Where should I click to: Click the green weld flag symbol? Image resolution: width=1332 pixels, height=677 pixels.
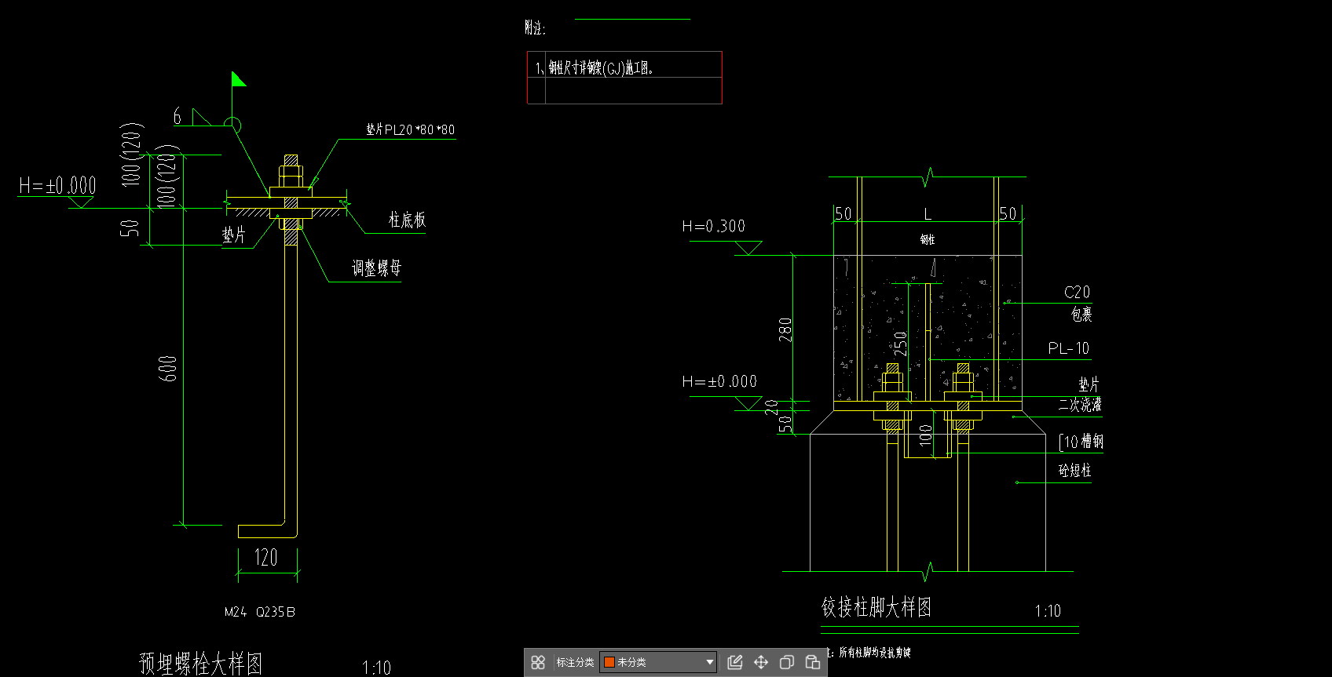[x=239, y=79]
